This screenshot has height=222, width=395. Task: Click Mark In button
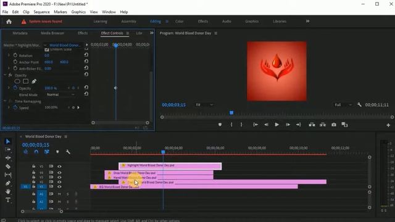coord(231,125)
